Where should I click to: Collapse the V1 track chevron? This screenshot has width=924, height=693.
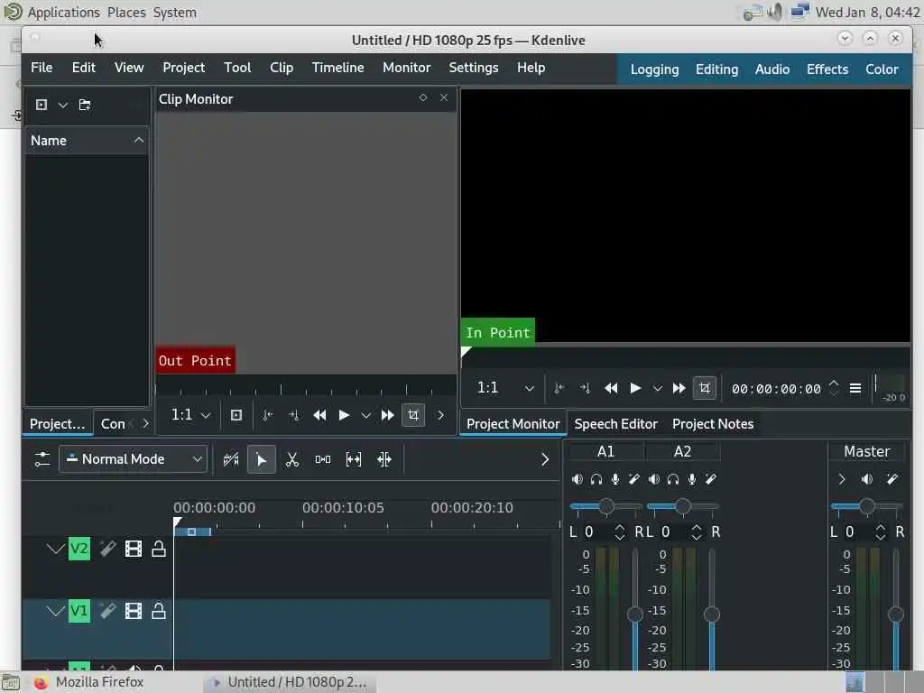55,611
